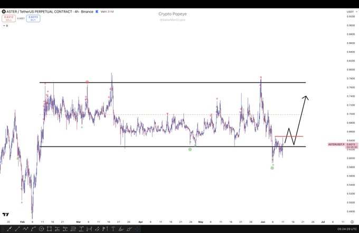Expand the collapsed indicators legend showing 9

coord(5,26)
